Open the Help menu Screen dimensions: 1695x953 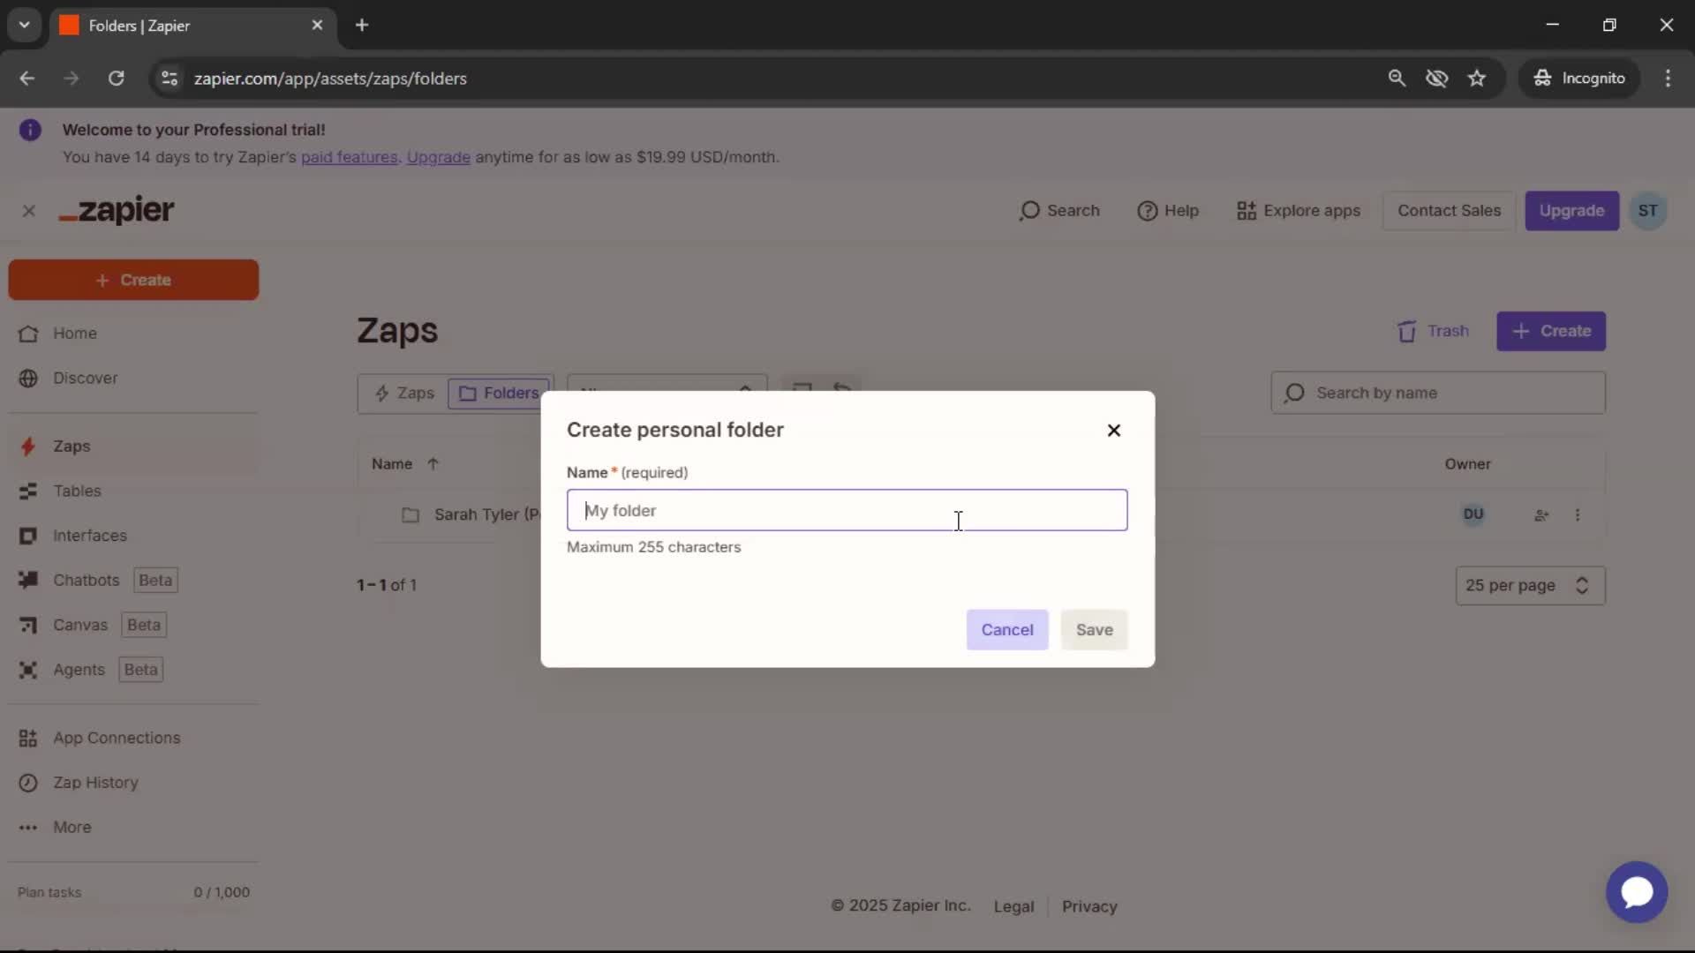coord(1167,211)
